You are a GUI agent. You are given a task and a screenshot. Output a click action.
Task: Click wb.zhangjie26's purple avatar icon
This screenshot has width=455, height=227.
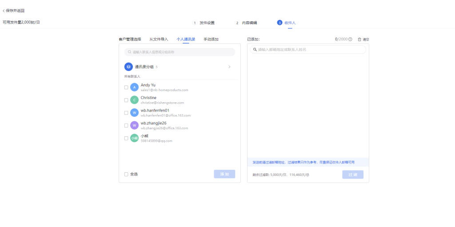click(x=134, y=125)
